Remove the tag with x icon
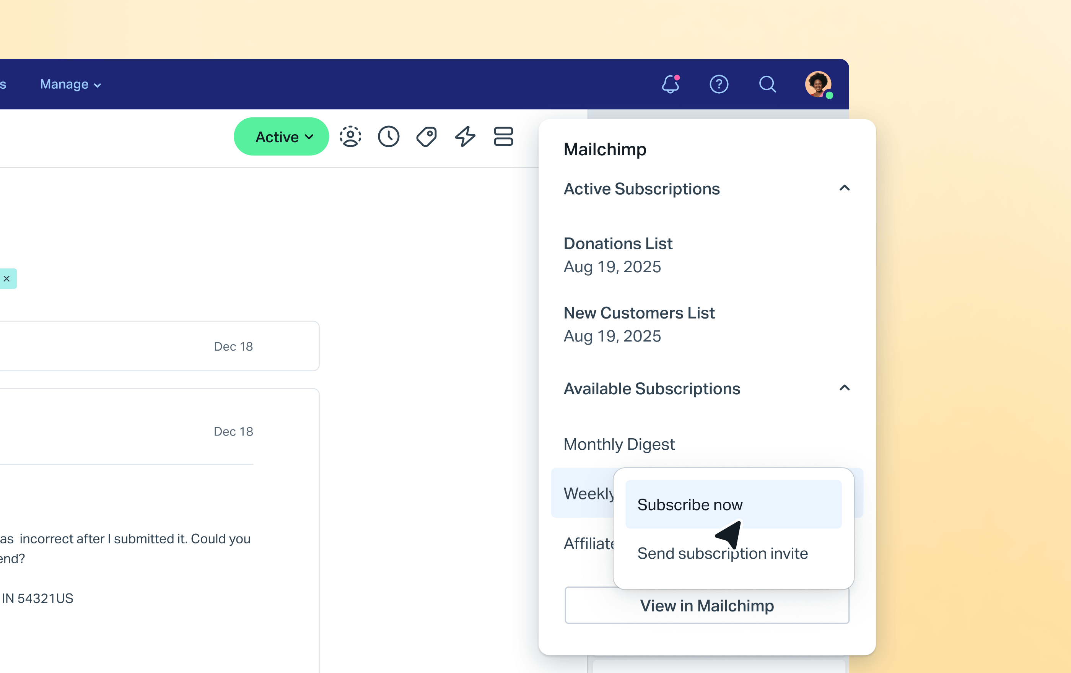 pyautogui.click(x=7, y=279)
